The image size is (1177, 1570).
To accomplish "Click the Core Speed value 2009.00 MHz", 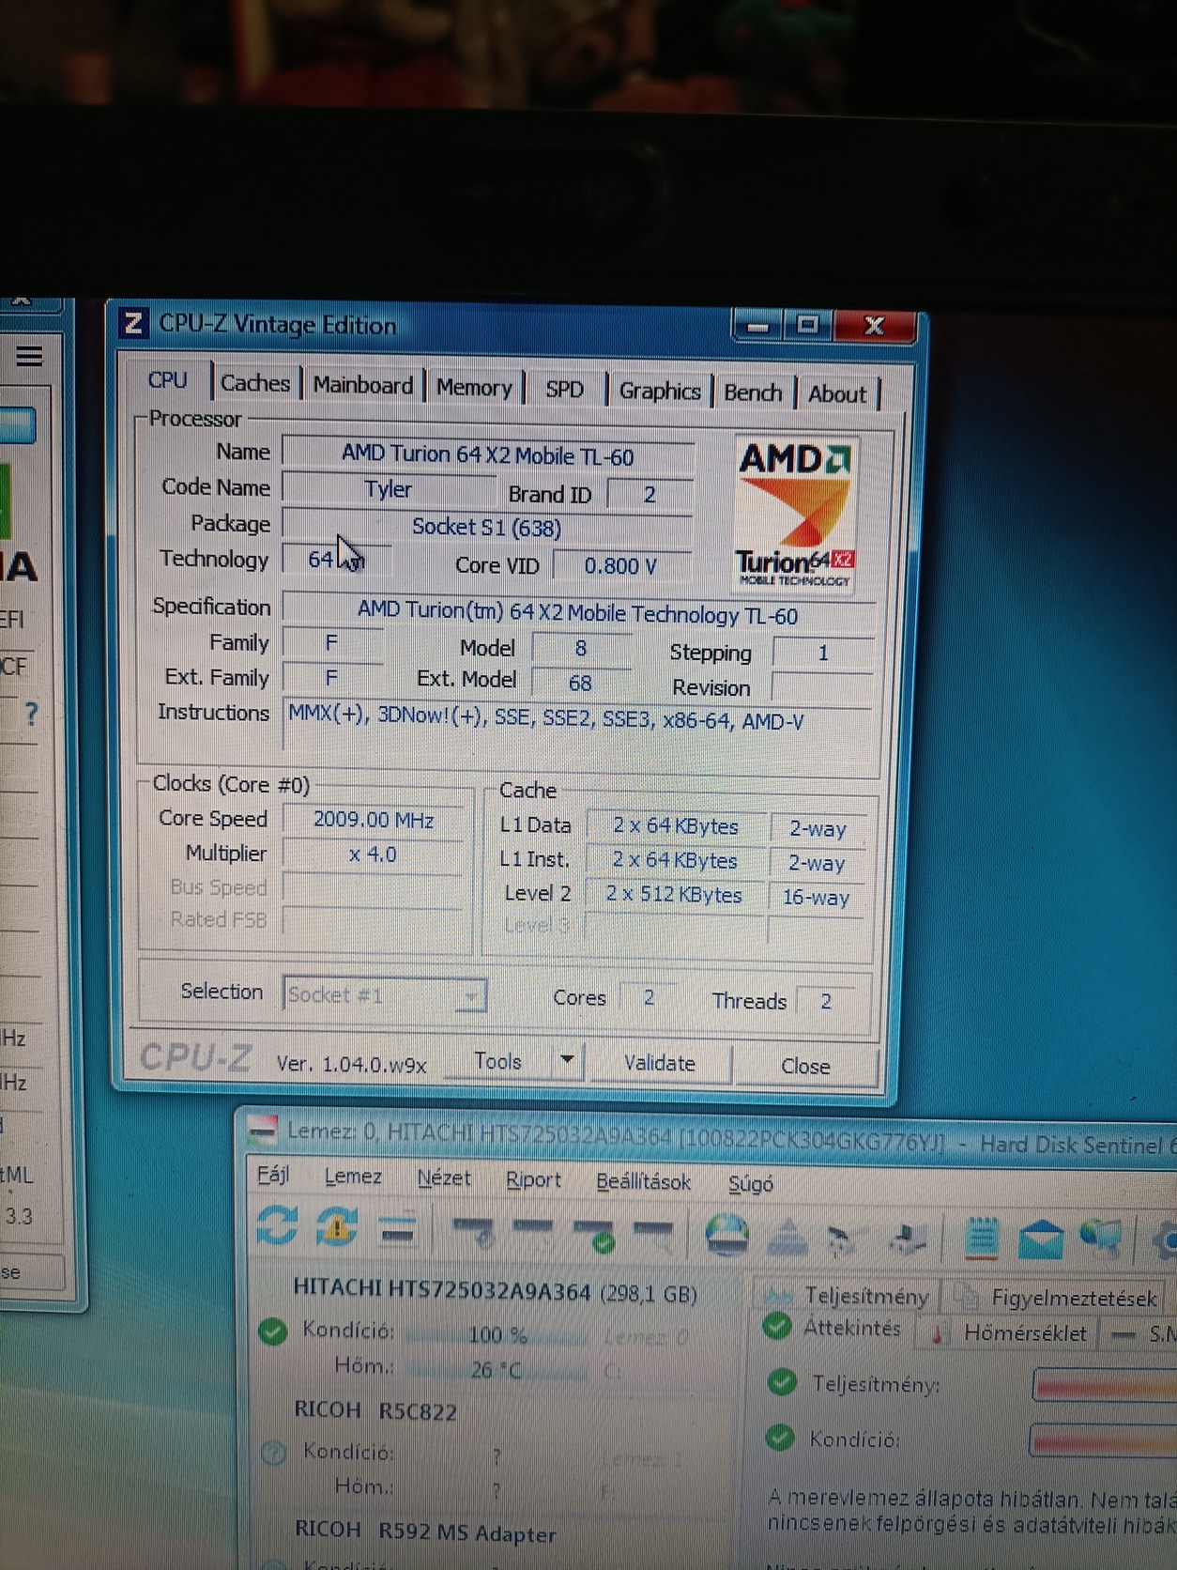I will coord(374,820).
